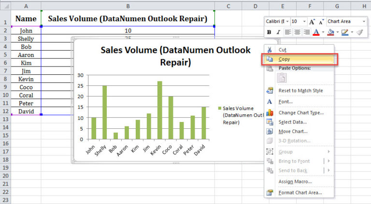Open the Chart Area element dropdown
Image resolution: width=371 pixels, height=204 pixels.
point(363,22)
